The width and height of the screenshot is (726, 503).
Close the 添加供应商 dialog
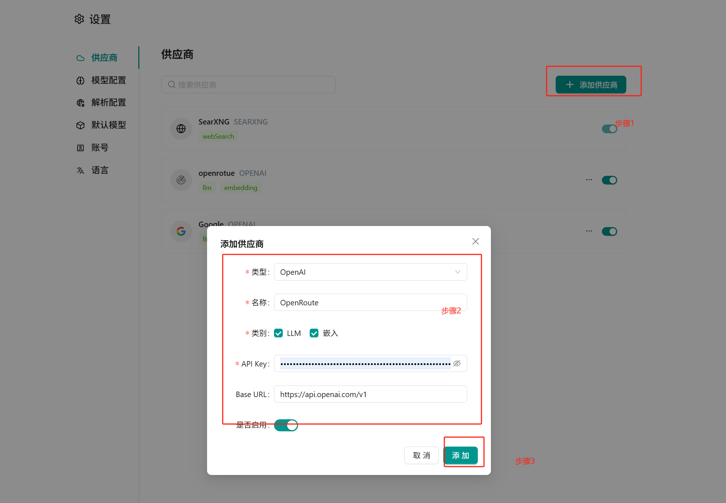475,241
